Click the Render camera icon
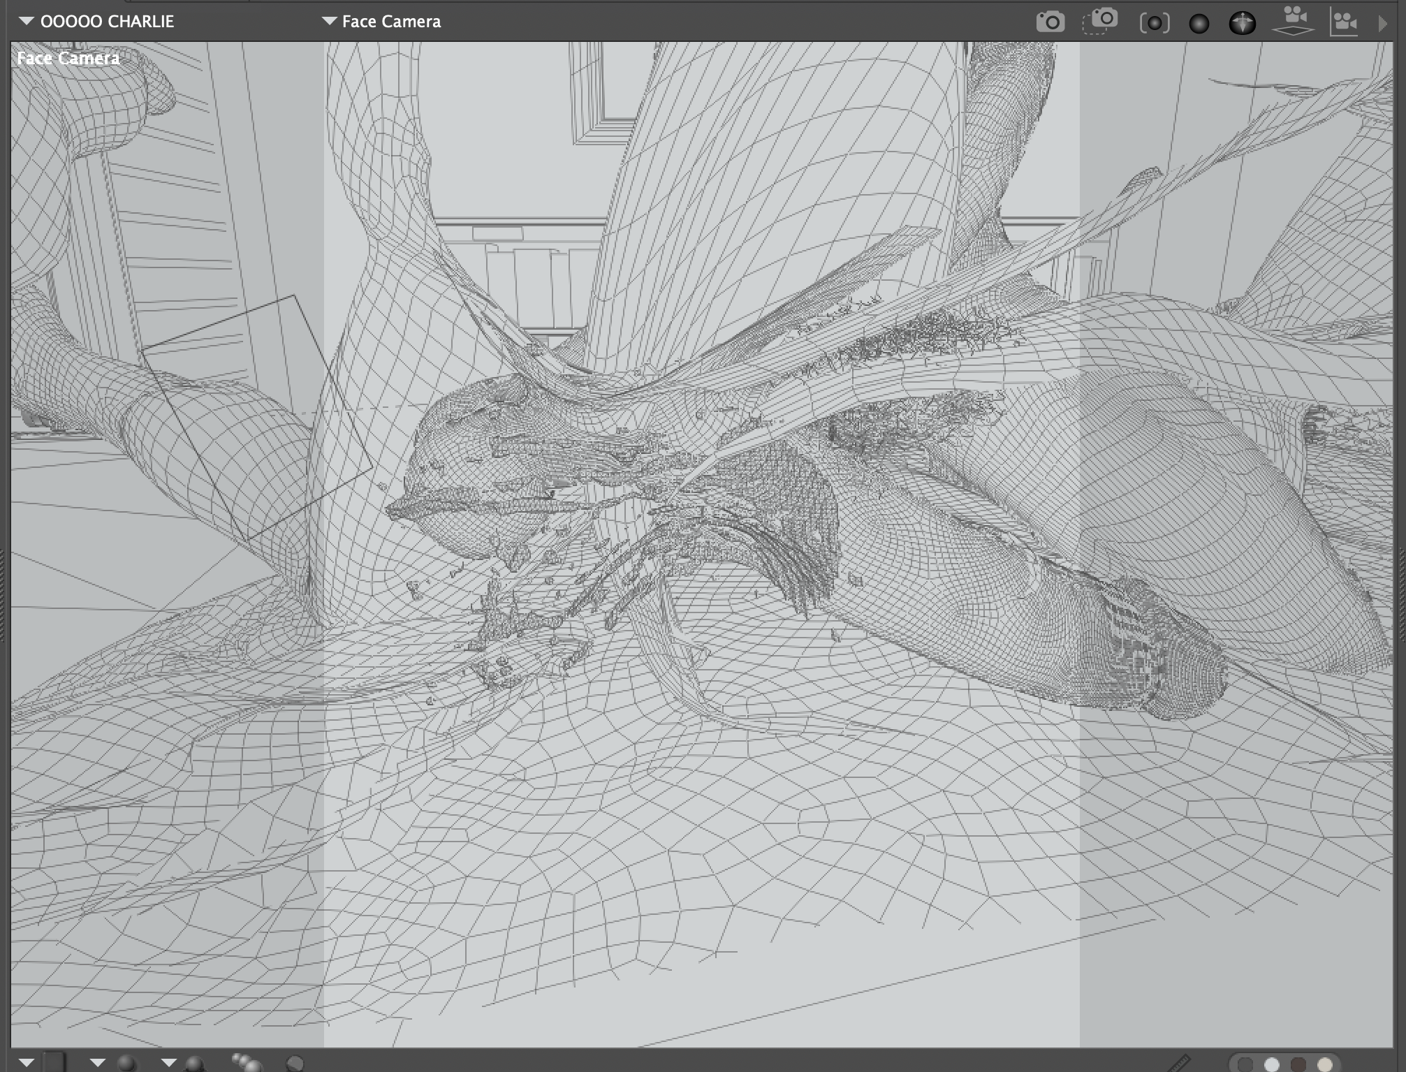 (1050, 22)
